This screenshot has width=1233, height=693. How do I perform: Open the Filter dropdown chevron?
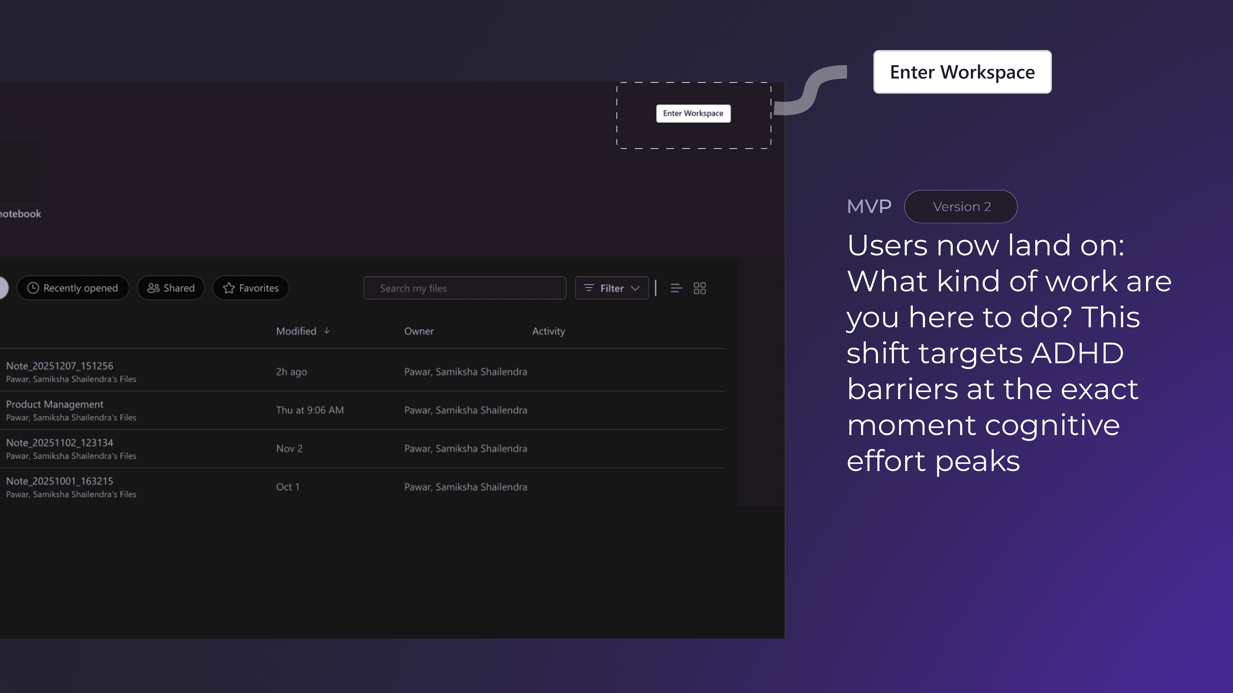coord(635,288)
